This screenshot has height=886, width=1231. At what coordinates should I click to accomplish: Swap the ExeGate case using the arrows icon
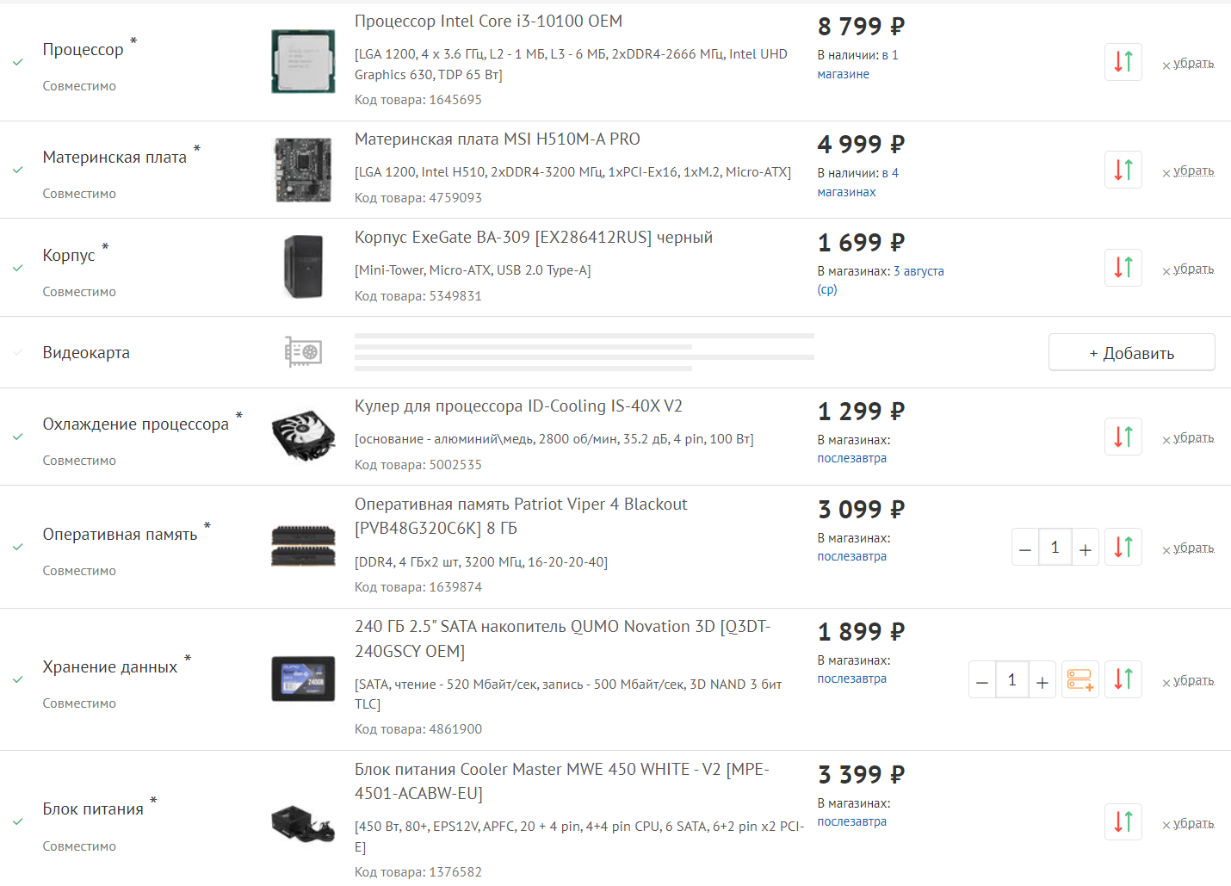click(1123, 268)
